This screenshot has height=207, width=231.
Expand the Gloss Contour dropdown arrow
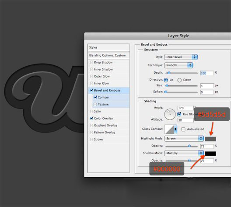[x=175, y=129]
